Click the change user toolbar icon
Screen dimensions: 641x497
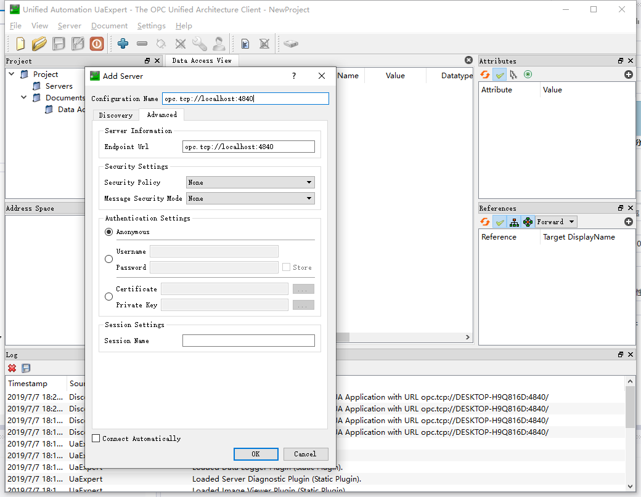pos(219,43)
